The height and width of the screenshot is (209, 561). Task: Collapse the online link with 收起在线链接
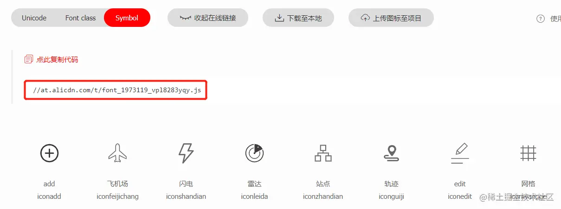pos(208,18)
